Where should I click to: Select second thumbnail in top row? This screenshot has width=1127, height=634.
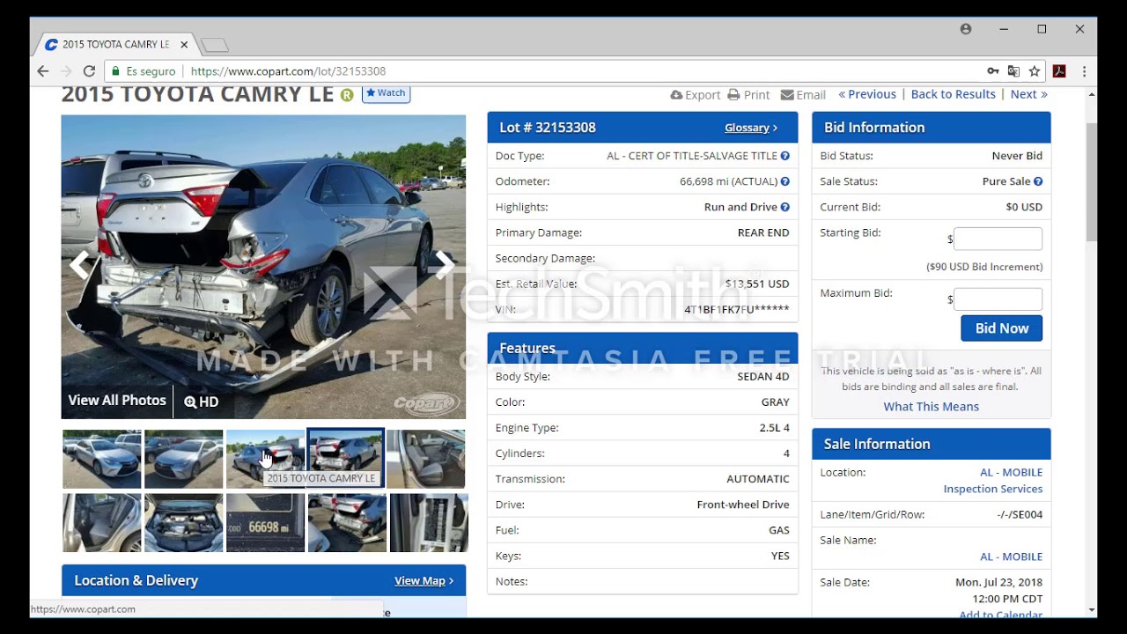[x=183, y=459]
